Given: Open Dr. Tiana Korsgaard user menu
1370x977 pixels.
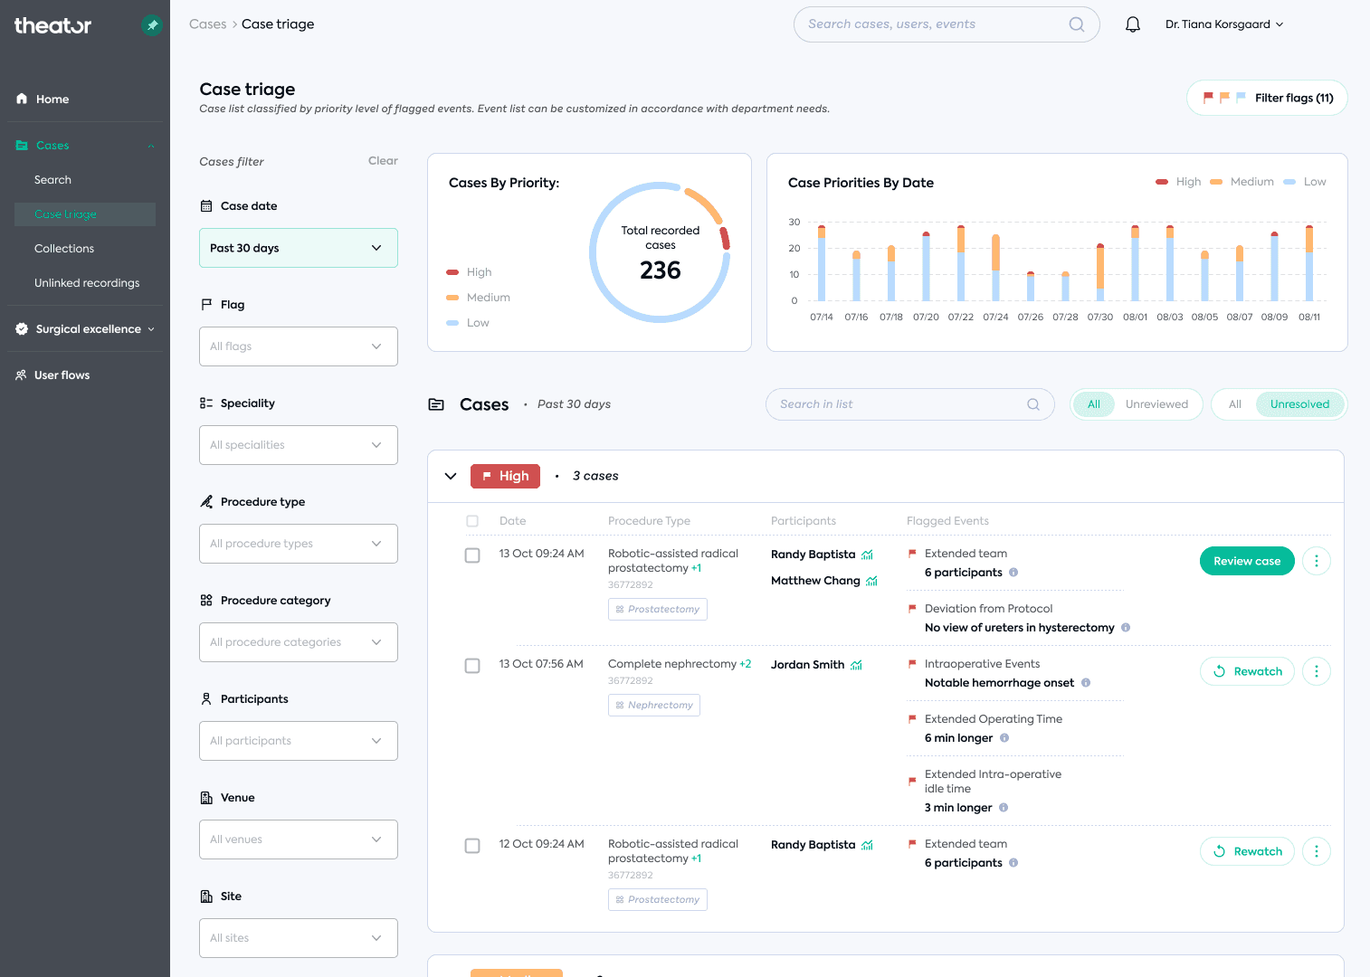Looking at the screenshot, I should click(1224, 24).
